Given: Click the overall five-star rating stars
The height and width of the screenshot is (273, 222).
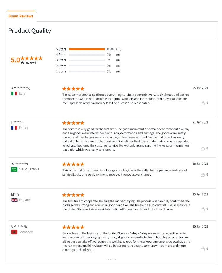Looking at the screenshot, I should click(32, 58).
